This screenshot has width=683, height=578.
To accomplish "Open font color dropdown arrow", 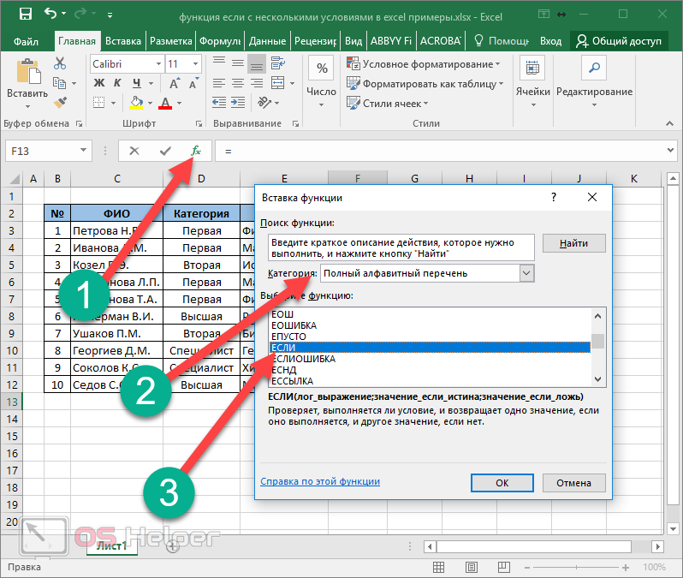I will [179, 104].
